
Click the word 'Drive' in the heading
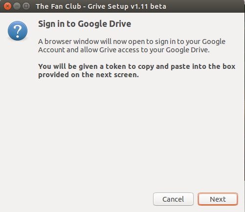pyautogui.click(x=120, y=24)
